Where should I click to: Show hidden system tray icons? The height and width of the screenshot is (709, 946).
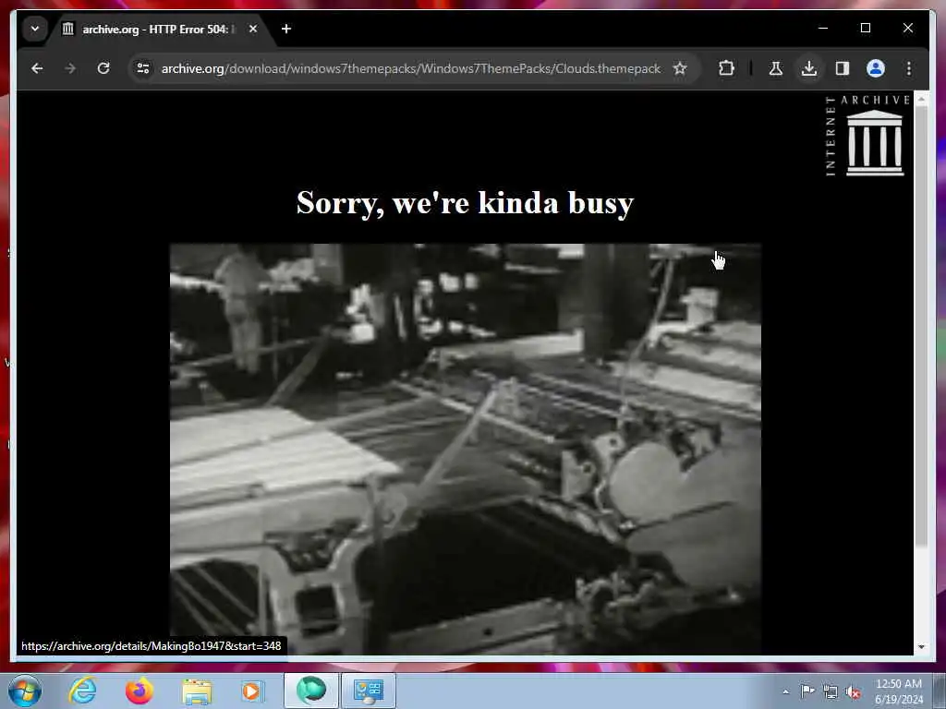pyautogui.click(x=785, y=692)
